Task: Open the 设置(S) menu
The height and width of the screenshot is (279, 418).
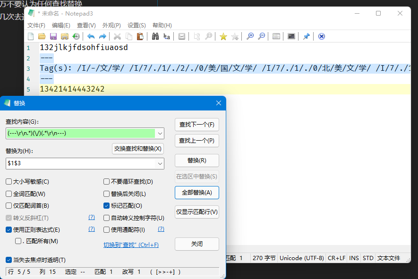Action: pos(136,25)
